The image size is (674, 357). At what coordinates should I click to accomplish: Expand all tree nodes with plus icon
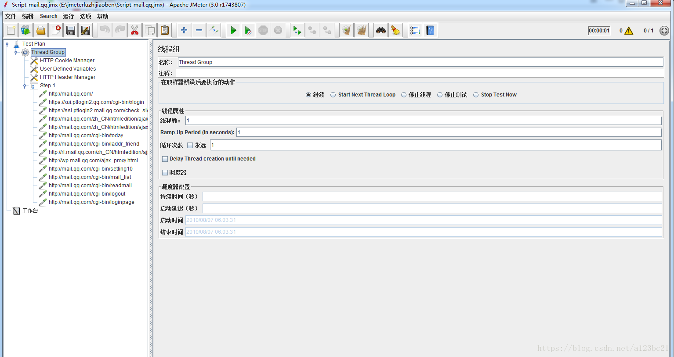pyautogui.click(x=184, y=30)
